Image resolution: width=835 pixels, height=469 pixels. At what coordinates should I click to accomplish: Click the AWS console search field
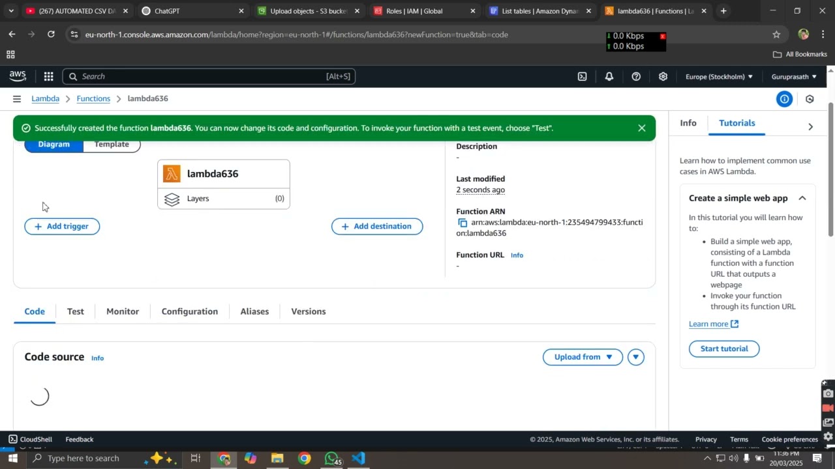209,76
